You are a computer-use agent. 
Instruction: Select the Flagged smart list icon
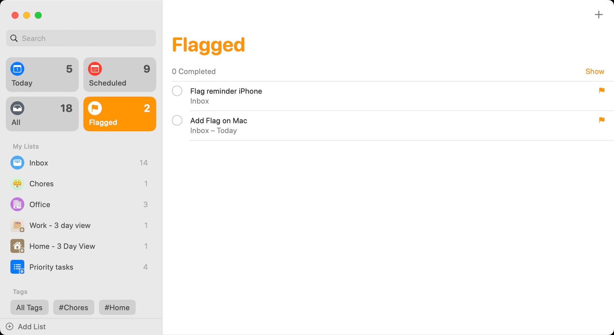pyautogui.click(x=95, y=108)
